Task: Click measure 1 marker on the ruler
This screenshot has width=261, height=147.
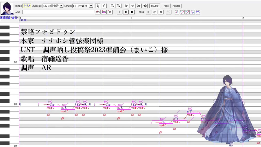Action: click(131, 18)
